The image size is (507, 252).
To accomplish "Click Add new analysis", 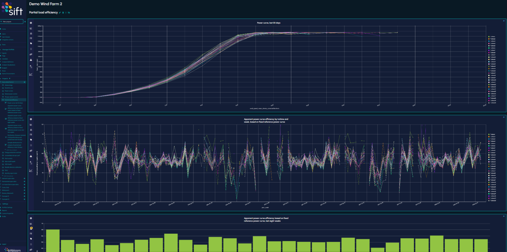I will pos(12,150).
